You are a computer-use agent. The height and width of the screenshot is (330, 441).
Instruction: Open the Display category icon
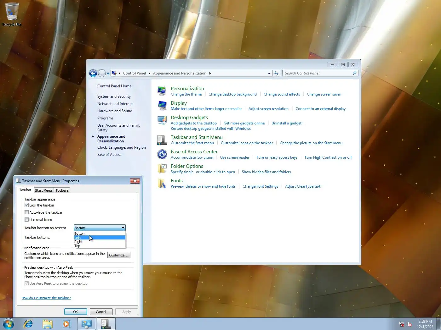(162, 106)
